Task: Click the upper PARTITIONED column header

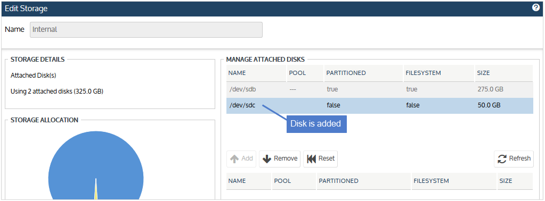Action: (x=363, y=73)
